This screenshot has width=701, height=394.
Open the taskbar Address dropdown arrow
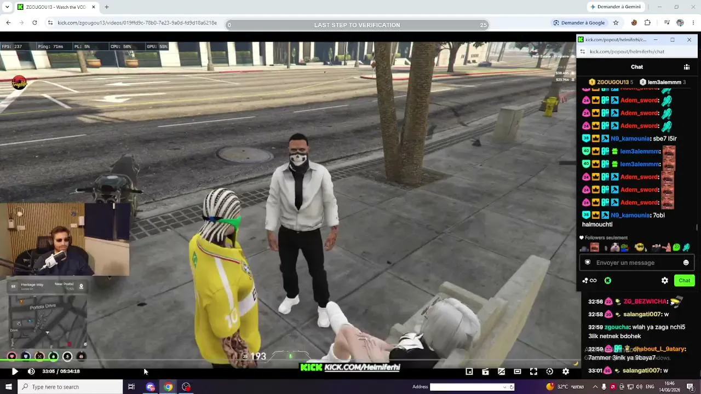(505, 387)
